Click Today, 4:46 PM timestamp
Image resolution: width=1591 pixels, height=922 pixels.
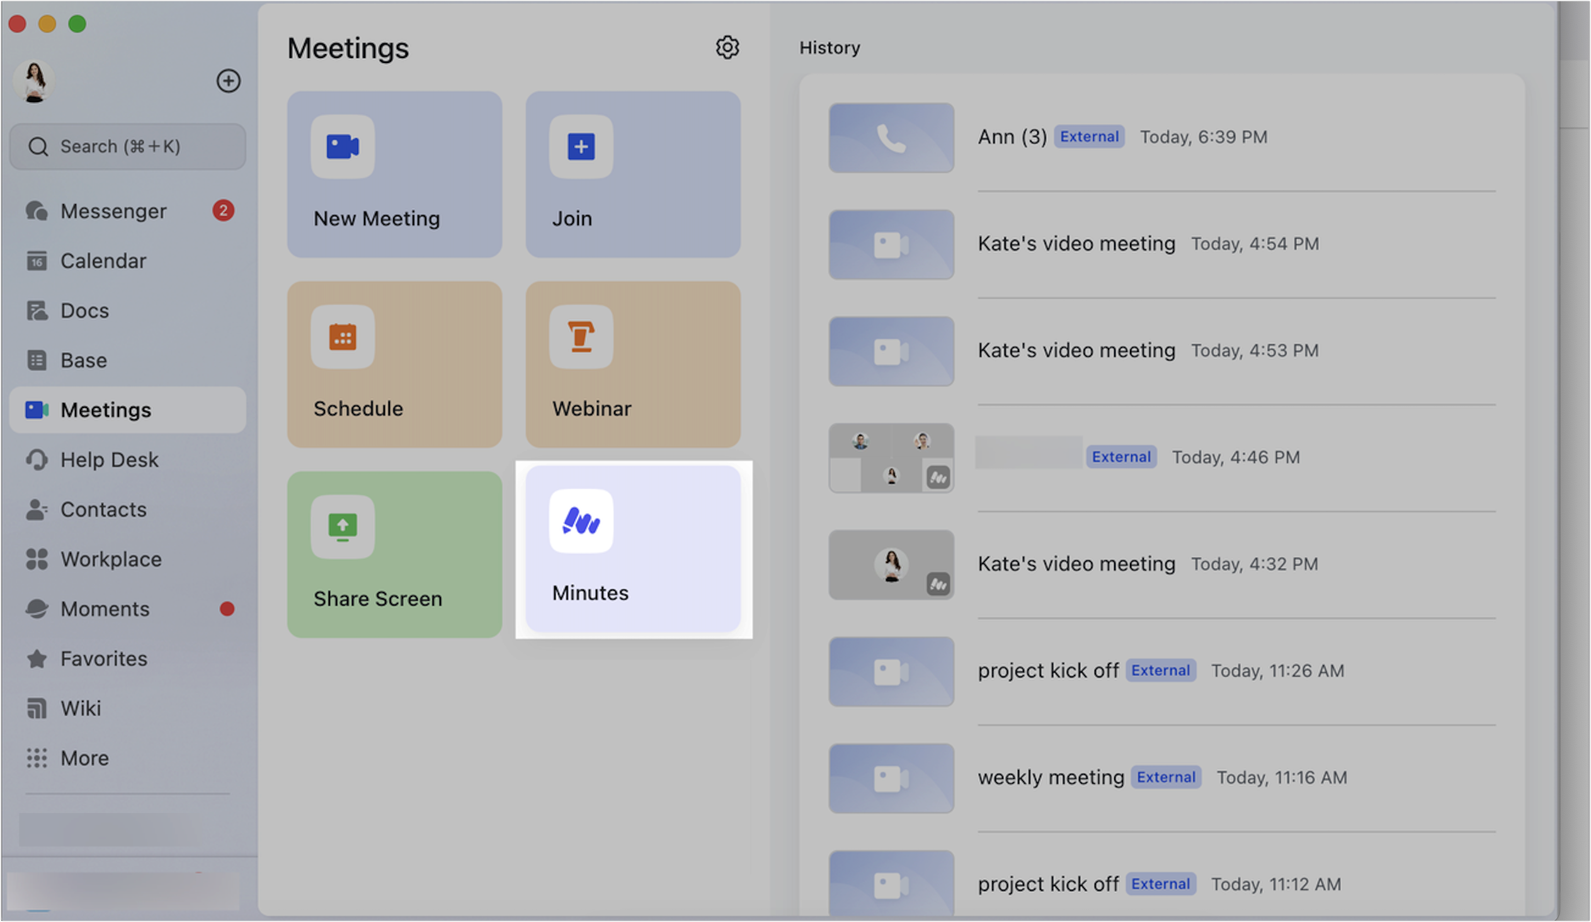1236,457
